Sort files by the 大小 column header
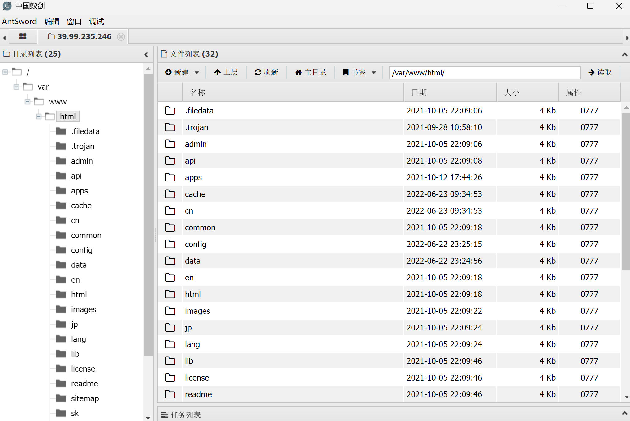Screen dimensions: 630x421 528,92
